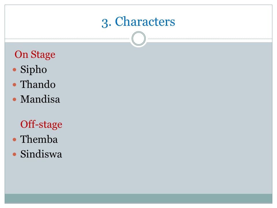This screenshot has height=208, width=277.
Task: Click the name Themba in the list
Action: point(39,139)
